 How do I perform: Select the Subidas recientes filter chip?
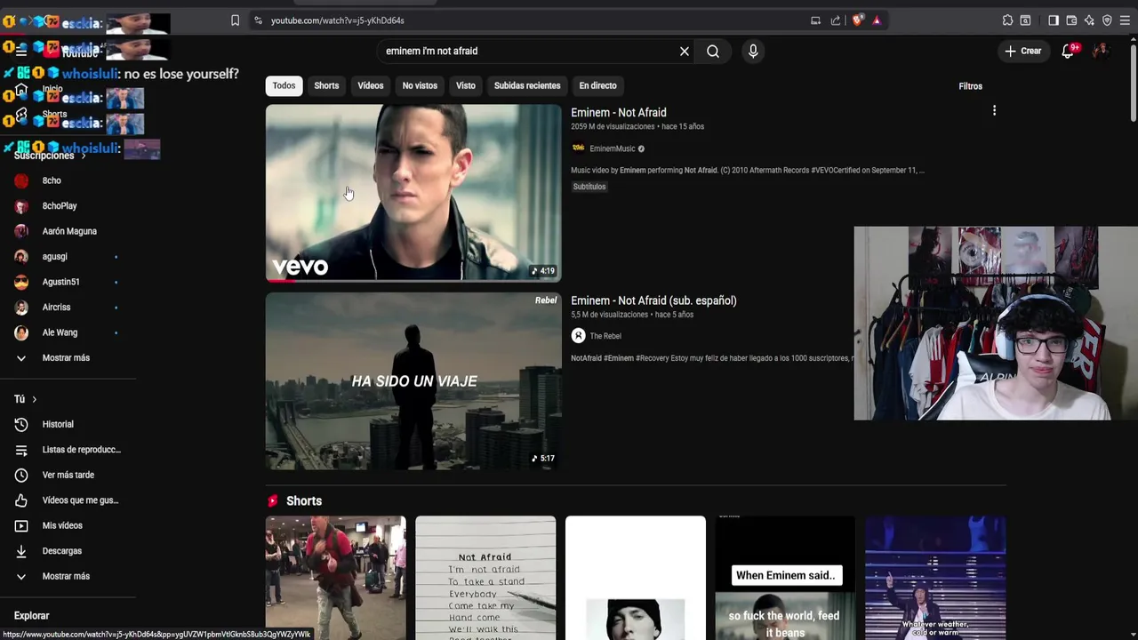tap(527, 85)
